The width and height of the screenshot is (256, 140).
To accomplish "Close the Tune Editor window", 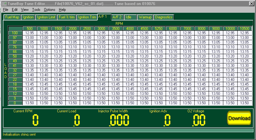I will click(x=251, y=4).
